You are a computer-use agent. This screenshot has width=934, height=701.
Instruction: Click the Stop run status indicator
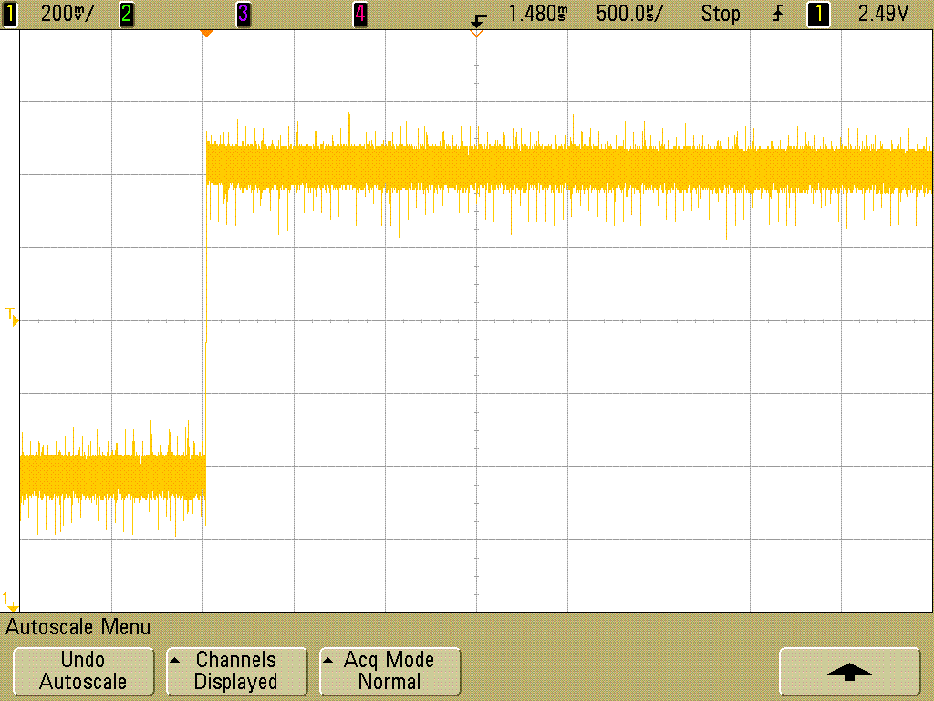[x=721, y=14]
